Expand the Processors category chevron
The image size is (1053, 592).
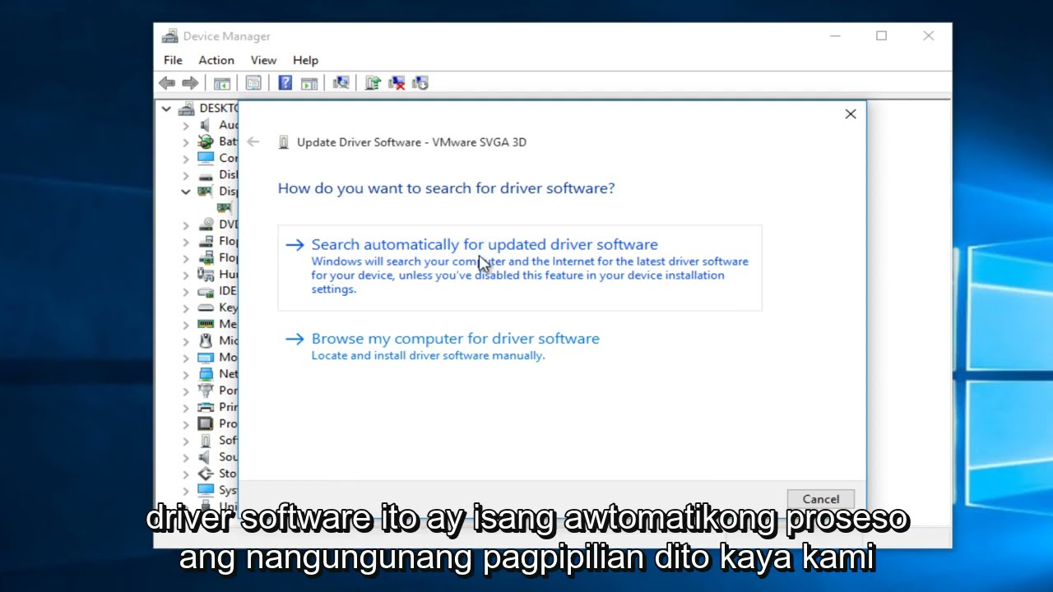tap(186, 423)
